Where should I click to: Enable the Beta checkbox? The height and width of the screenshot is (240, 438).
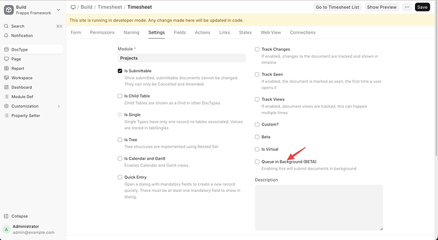pyautogui.click(x=257, y=137)
